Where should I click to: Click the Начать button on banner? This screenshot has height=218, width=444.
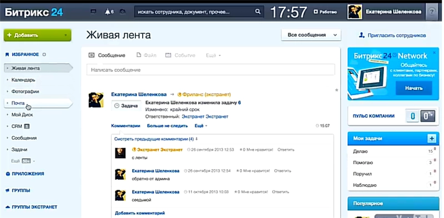(413, 88)
